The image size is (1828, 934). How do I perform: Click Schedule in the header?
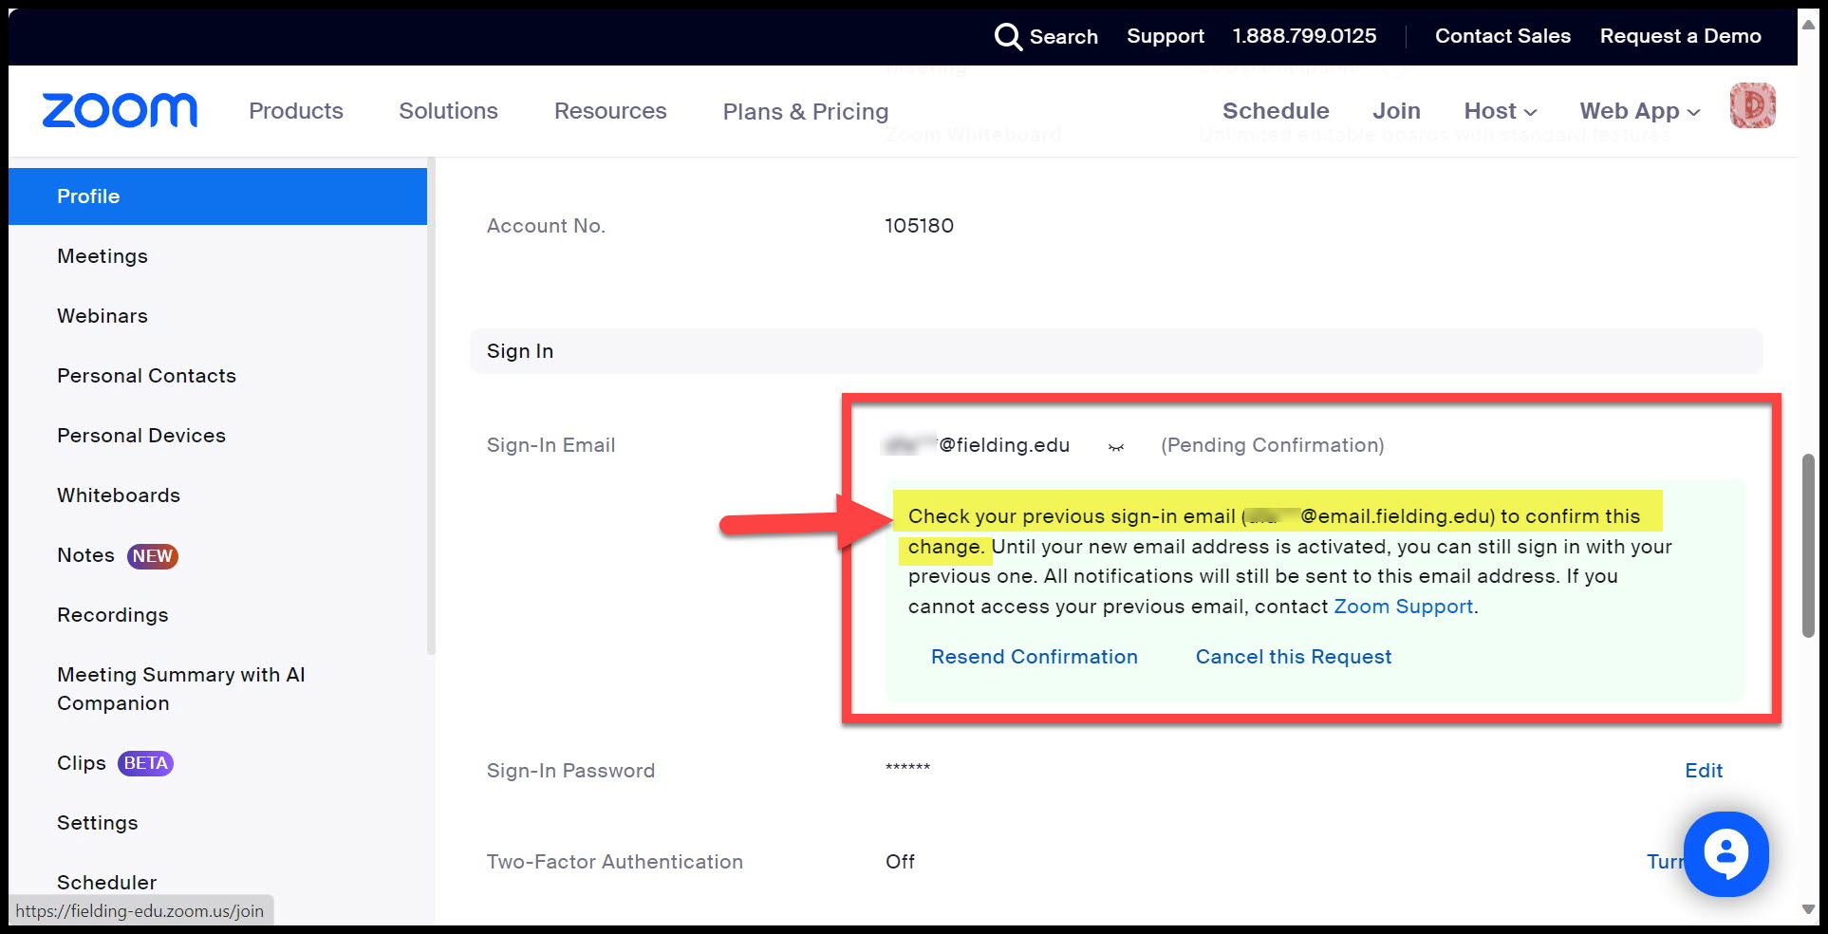1276,111
